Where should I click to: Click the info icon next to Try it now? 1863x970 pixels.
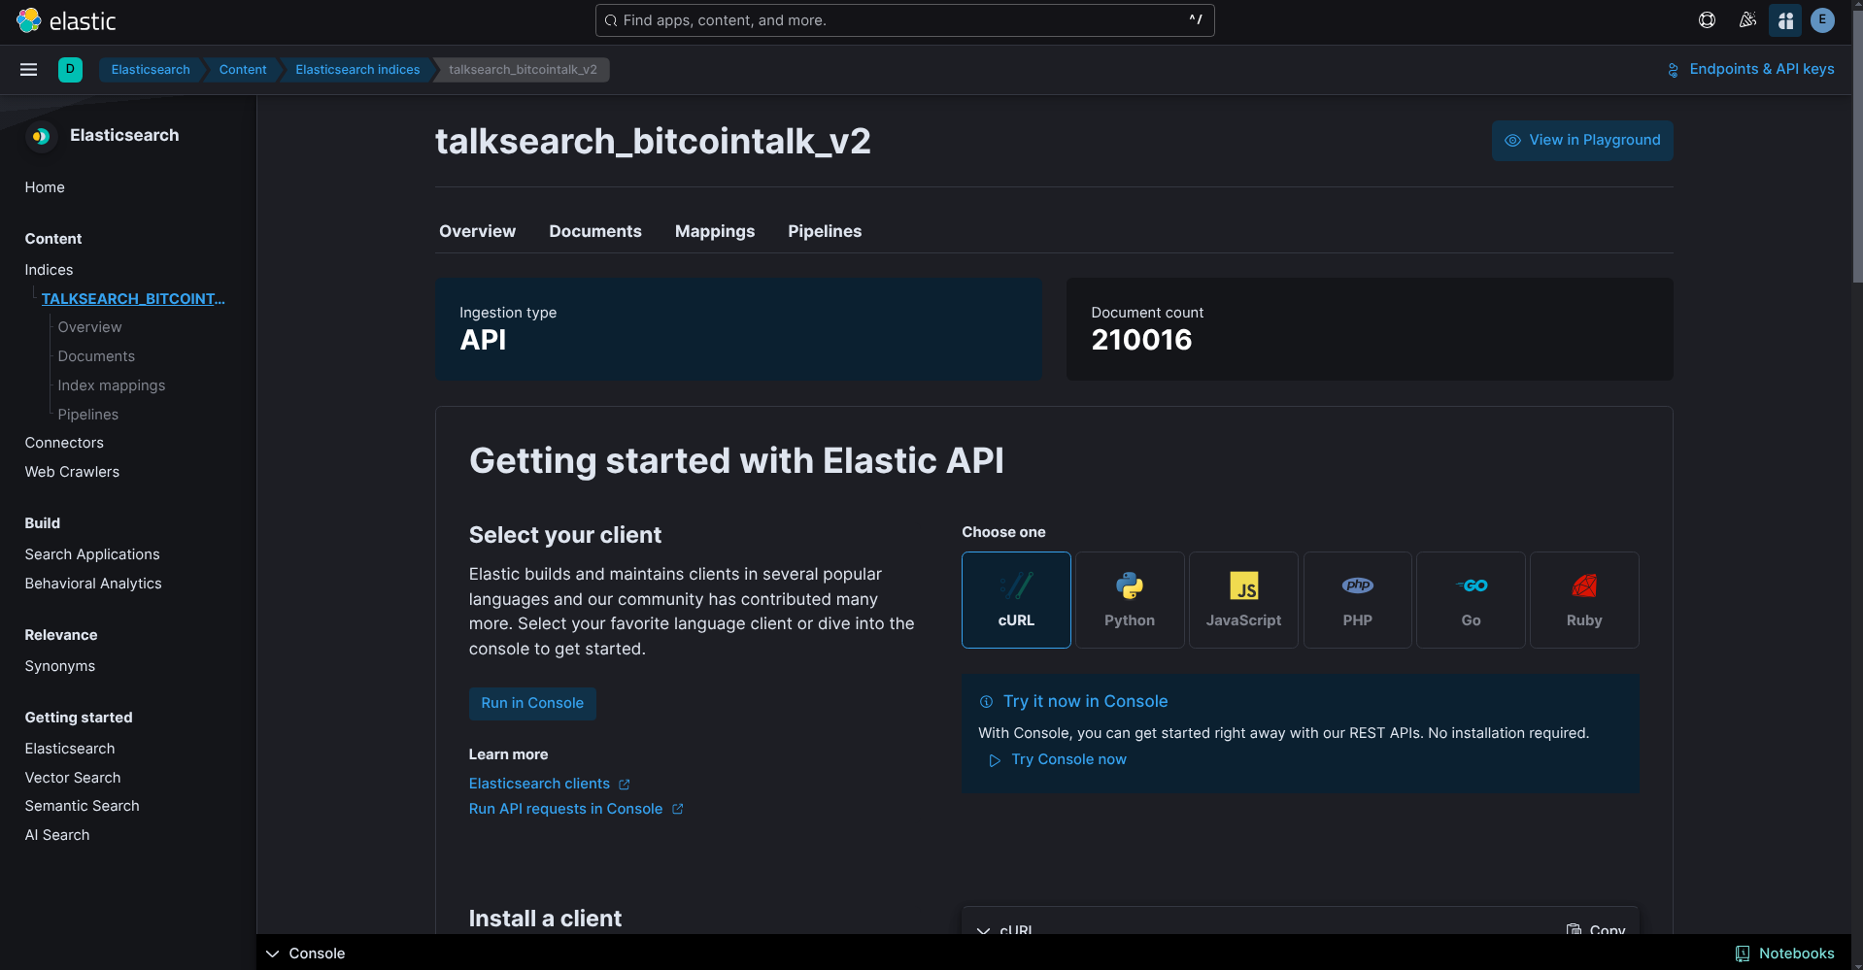[x=986, y=702]
